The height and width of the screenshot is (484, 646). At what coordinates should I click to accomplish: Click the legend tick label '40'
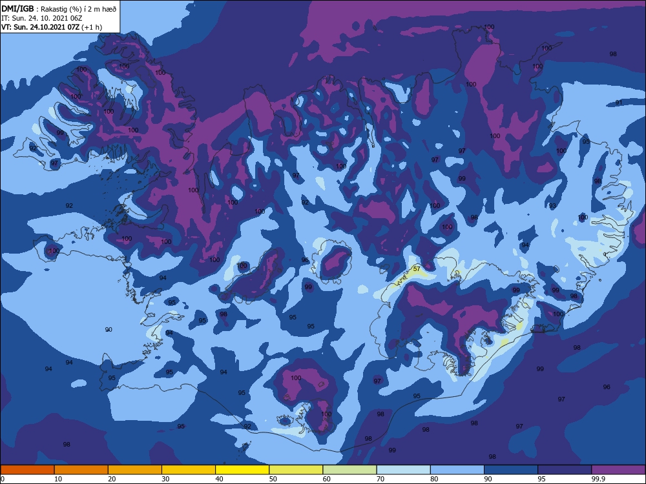point(219,479)
